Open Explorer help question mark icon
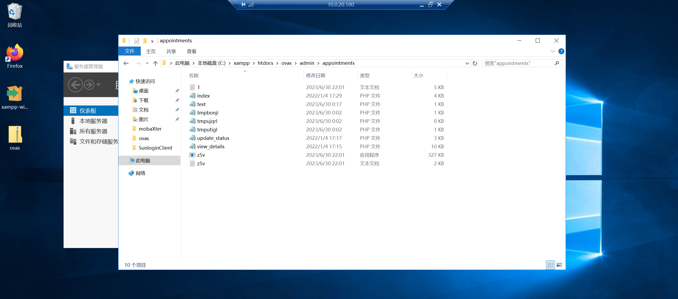 tap(561, 51)
